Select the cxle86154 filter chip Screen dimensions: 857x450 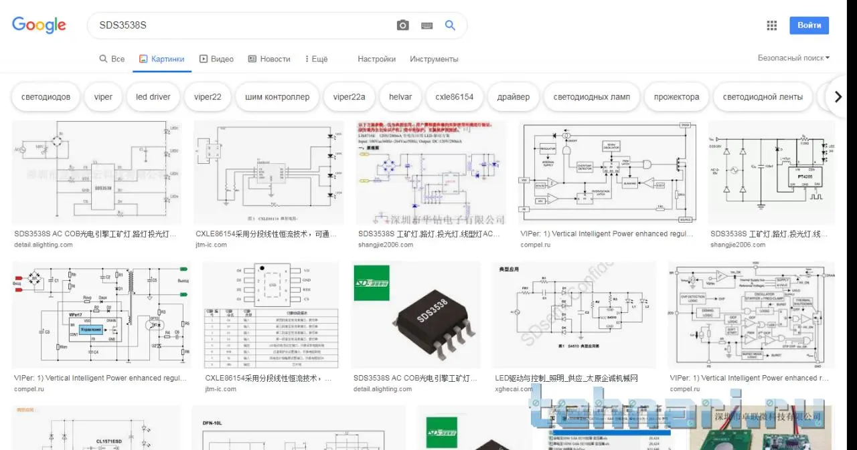click(x=455, y=97)
